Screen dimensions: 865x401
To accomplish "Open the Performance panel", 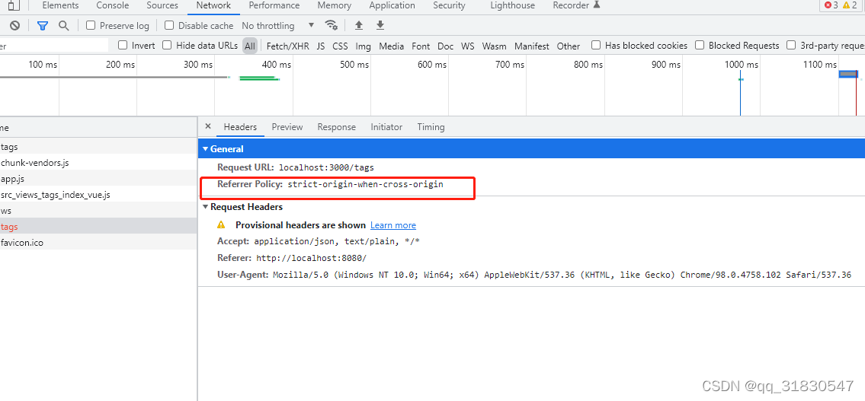I will [x=274, y=5].
